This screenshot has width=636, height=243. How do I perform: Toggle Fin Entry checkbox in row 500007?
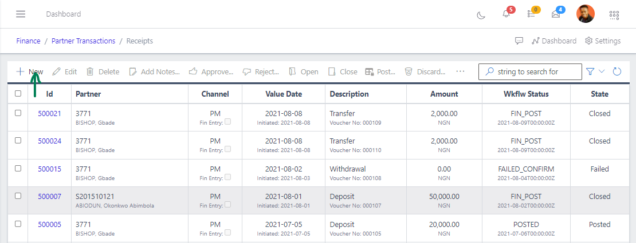point(227,205)
